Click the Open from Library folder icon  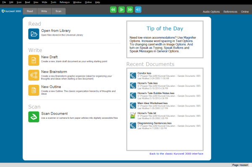34,34
